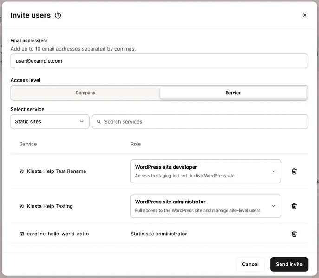Select the Service access level tab
The image size is (319, 278).
tap(233, 93)
